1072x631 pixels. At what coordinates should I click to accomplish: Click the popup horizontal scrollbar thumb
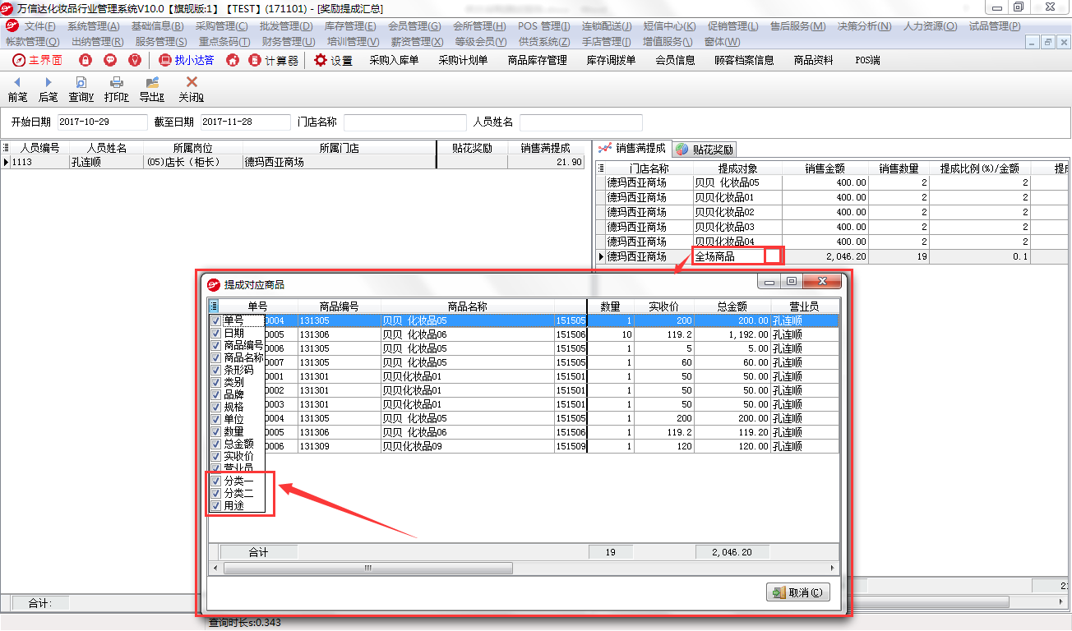(x=367, y=568)
